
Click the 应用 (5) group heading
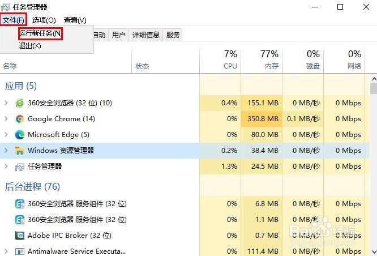(21, 86)
